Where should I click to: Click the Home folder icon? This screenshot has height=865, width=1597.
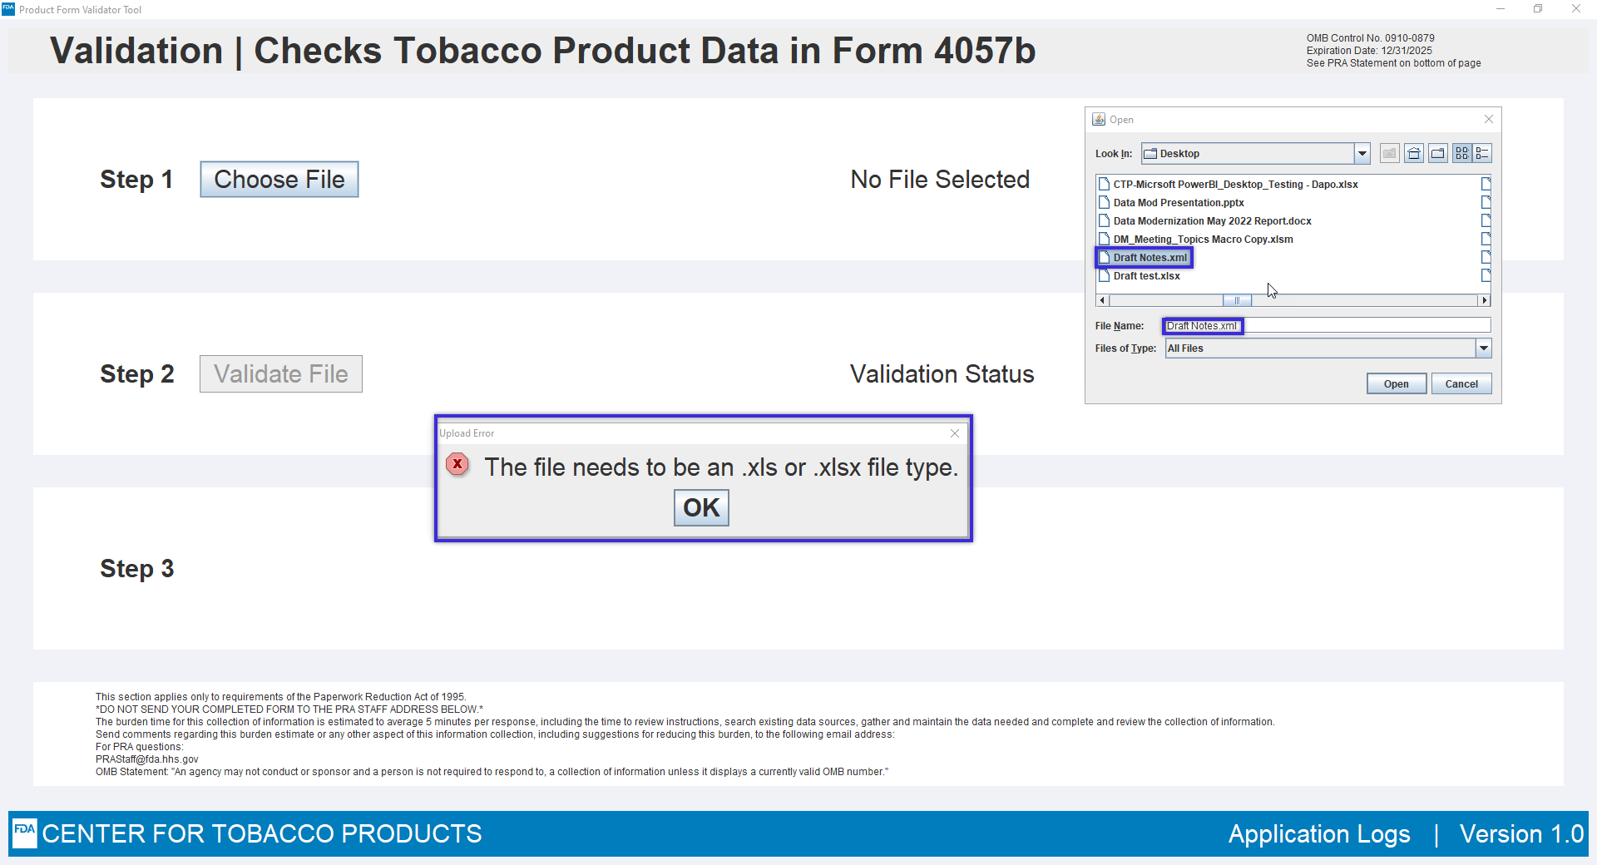coord(1414,153)
